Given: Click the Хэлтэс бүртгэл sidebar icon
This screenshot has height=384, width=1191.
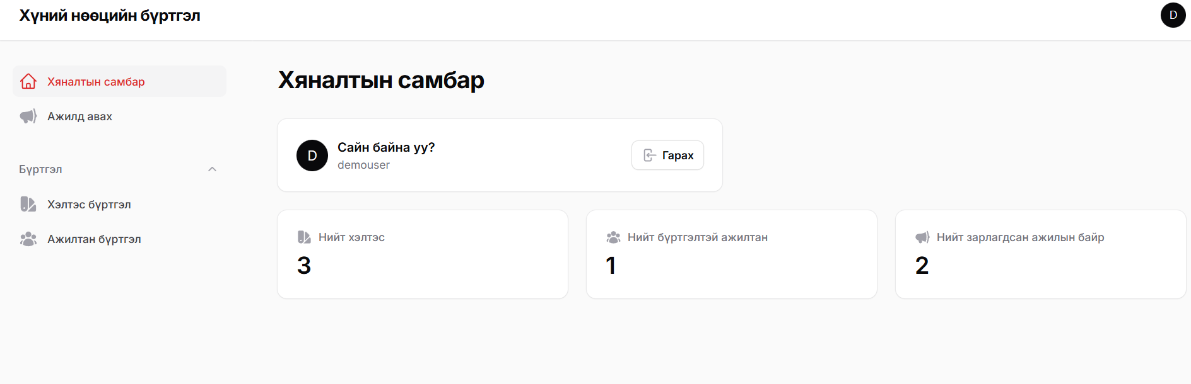Looking at the screenshot, I should tap(28, 204).
